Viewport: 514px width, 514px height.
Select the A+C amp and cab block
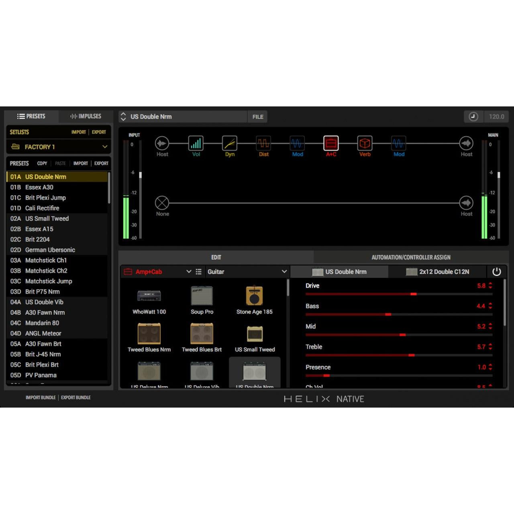click(x=331, y=143)
